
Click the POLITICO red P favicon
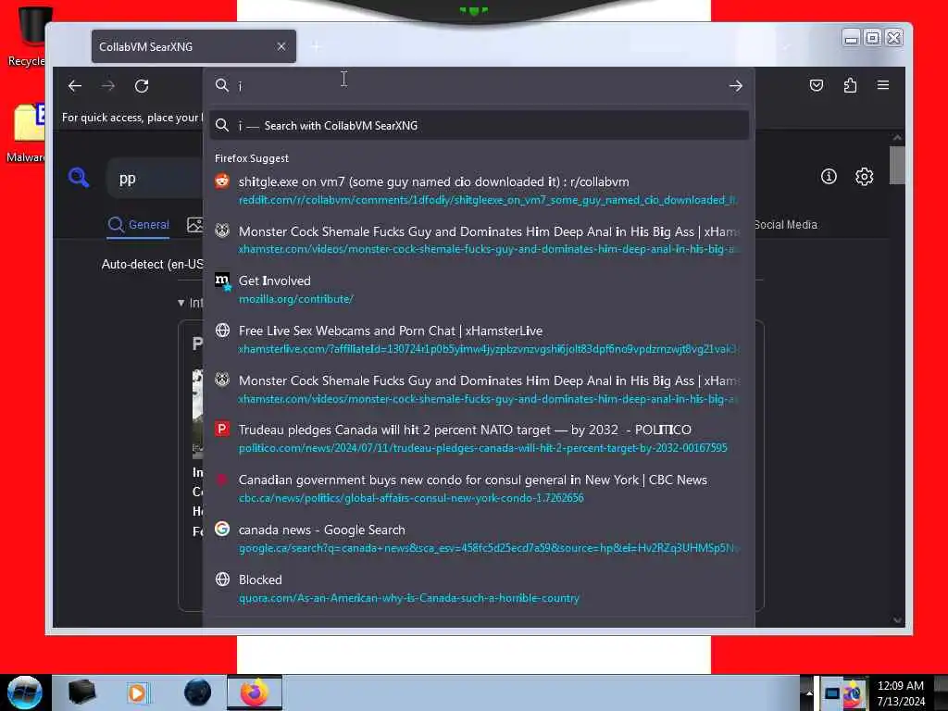coord(222,429)
